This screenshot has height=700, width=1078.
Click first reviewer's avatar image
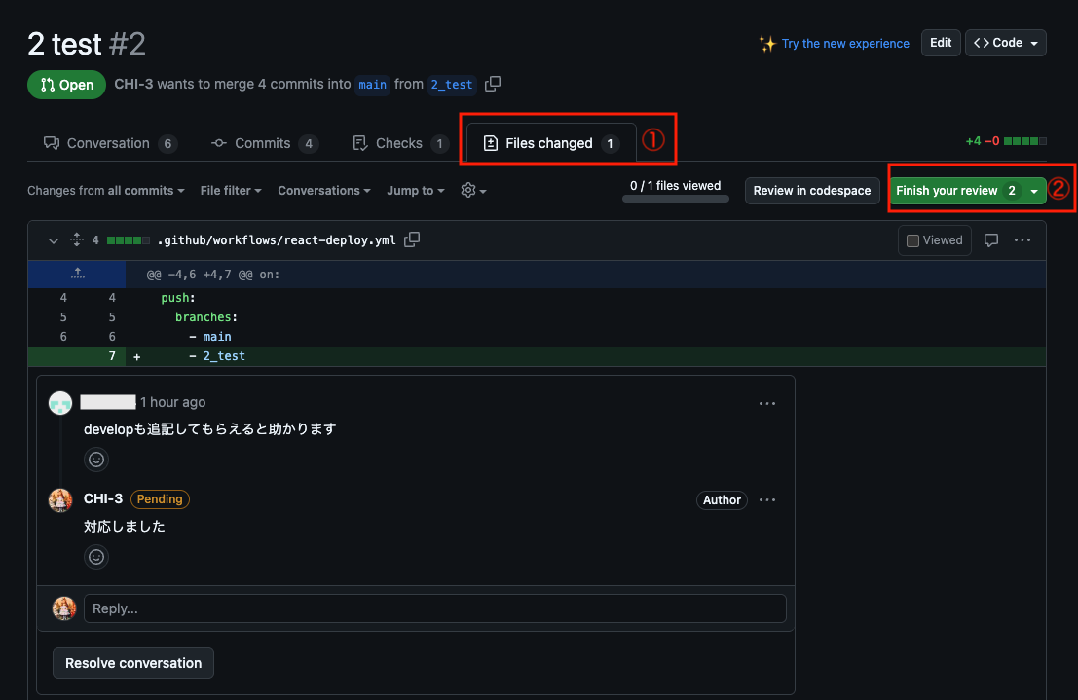pyautogui.click(x=60, y=403)
